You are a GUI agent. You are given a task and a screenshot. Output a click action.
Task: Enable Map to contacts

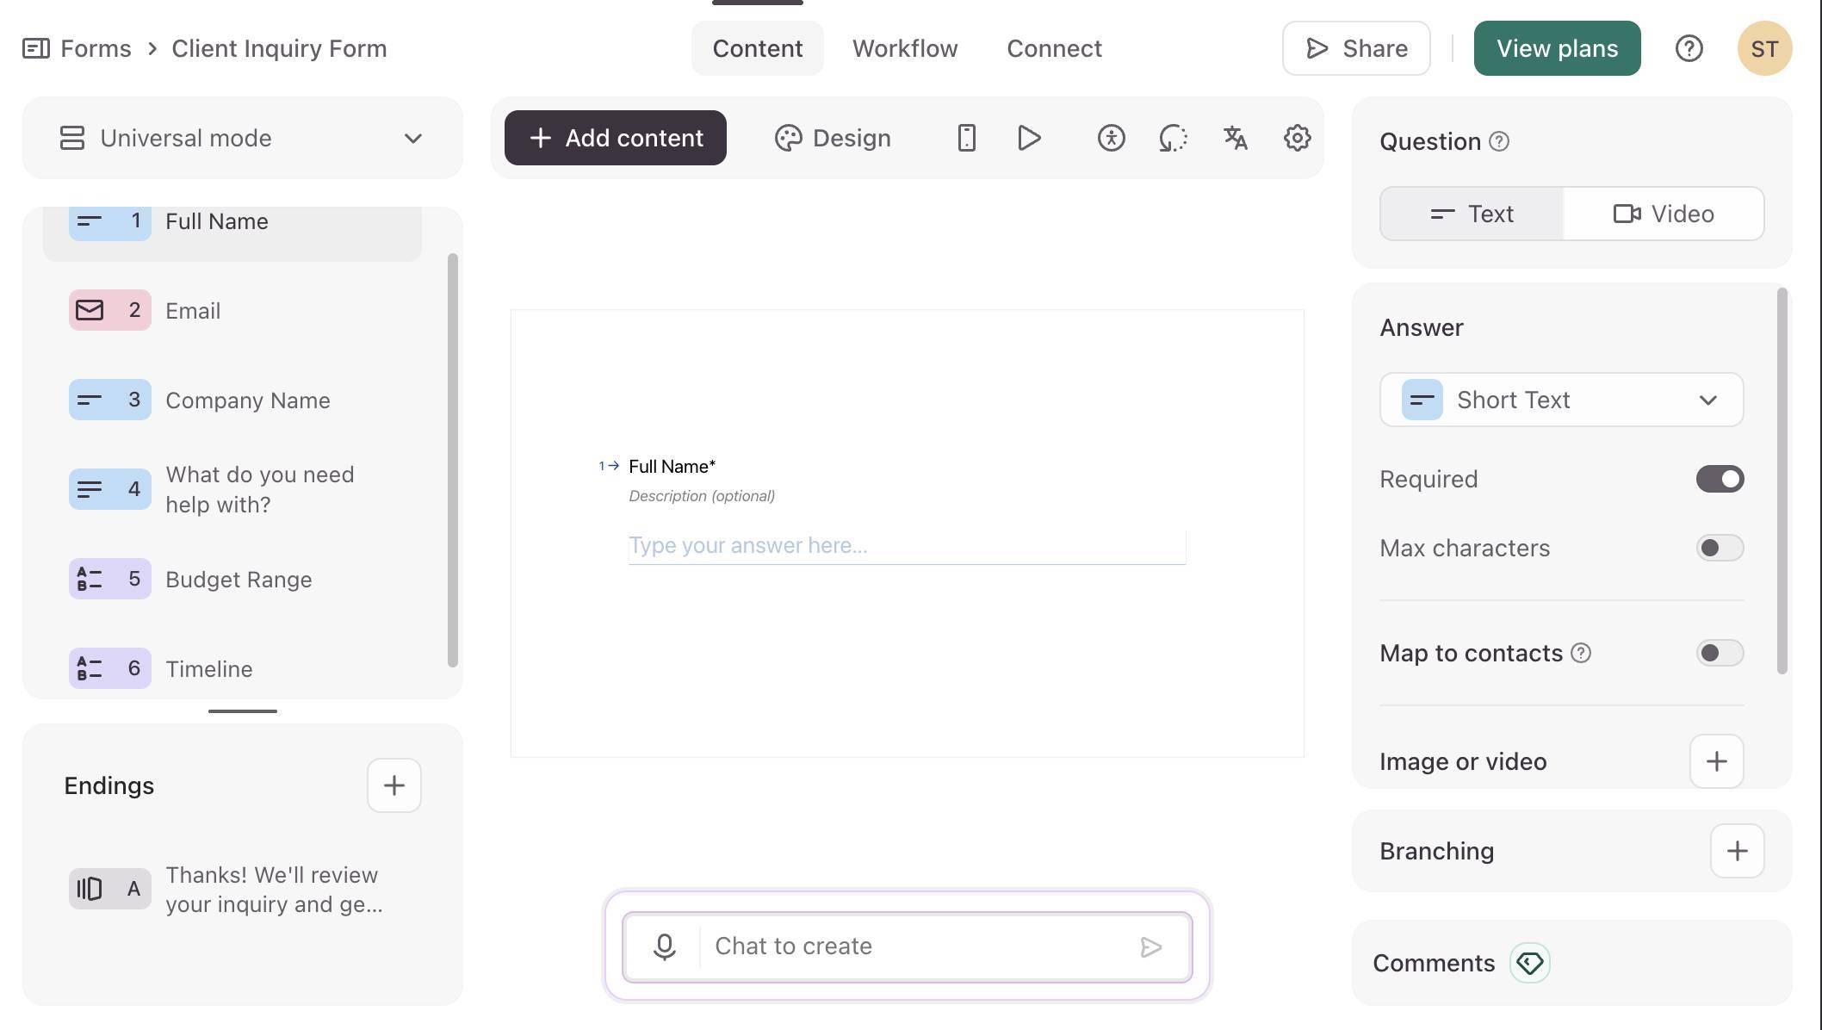1719,653
